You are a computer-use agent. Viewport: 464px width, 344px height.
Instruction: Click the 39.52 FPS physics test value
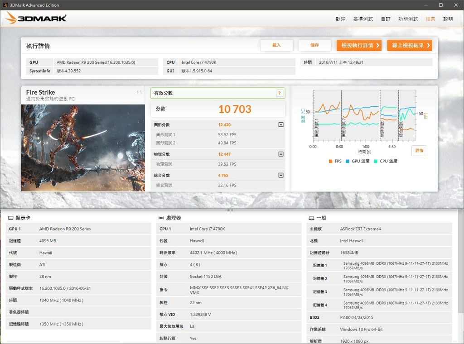click(x=227, y=164)
